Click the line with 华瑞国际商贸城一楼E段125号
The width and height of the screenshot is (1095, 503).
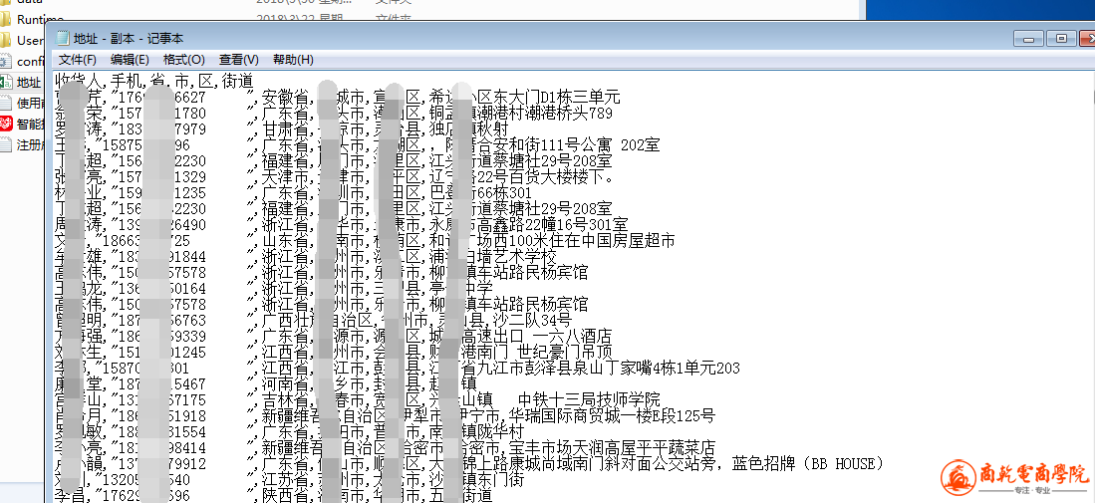[385, 415]
